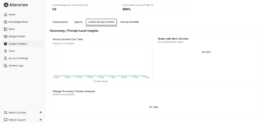The image size is (261, 123).
Task: Click the Total Versions legend label
Action: coord(102,81)
